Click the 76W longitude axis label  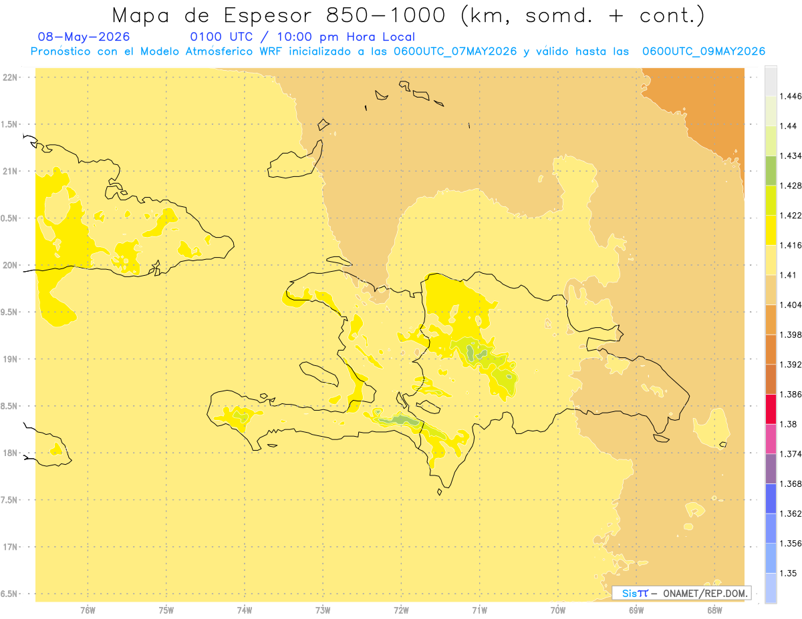point(88,610)
